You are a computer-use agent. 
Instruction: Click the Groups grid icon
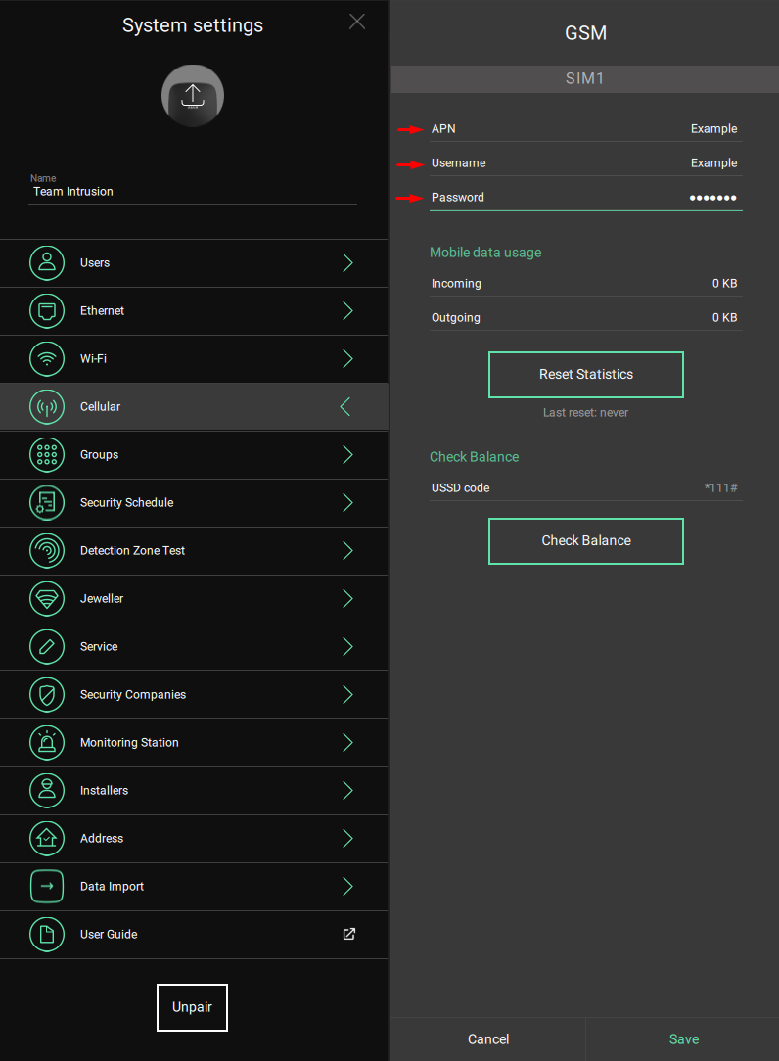(x=47, y=455)
